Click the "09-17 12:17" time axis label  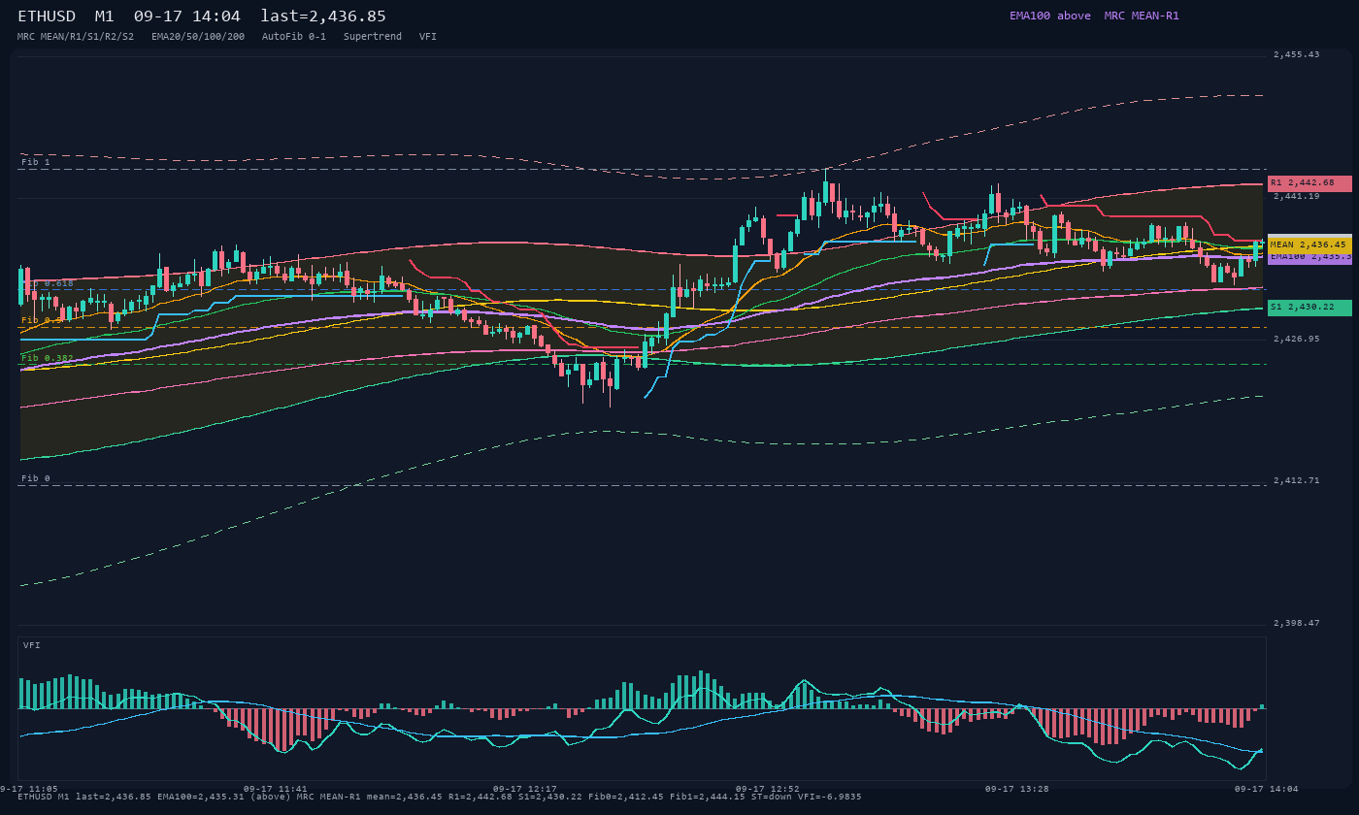tap(524, 789)
